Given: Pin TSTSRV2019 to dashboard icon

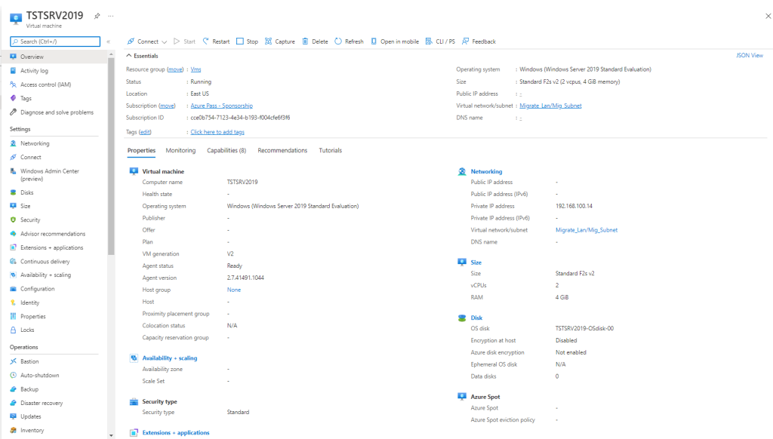Looking at the screenshot, I should (x=97, y=16).
